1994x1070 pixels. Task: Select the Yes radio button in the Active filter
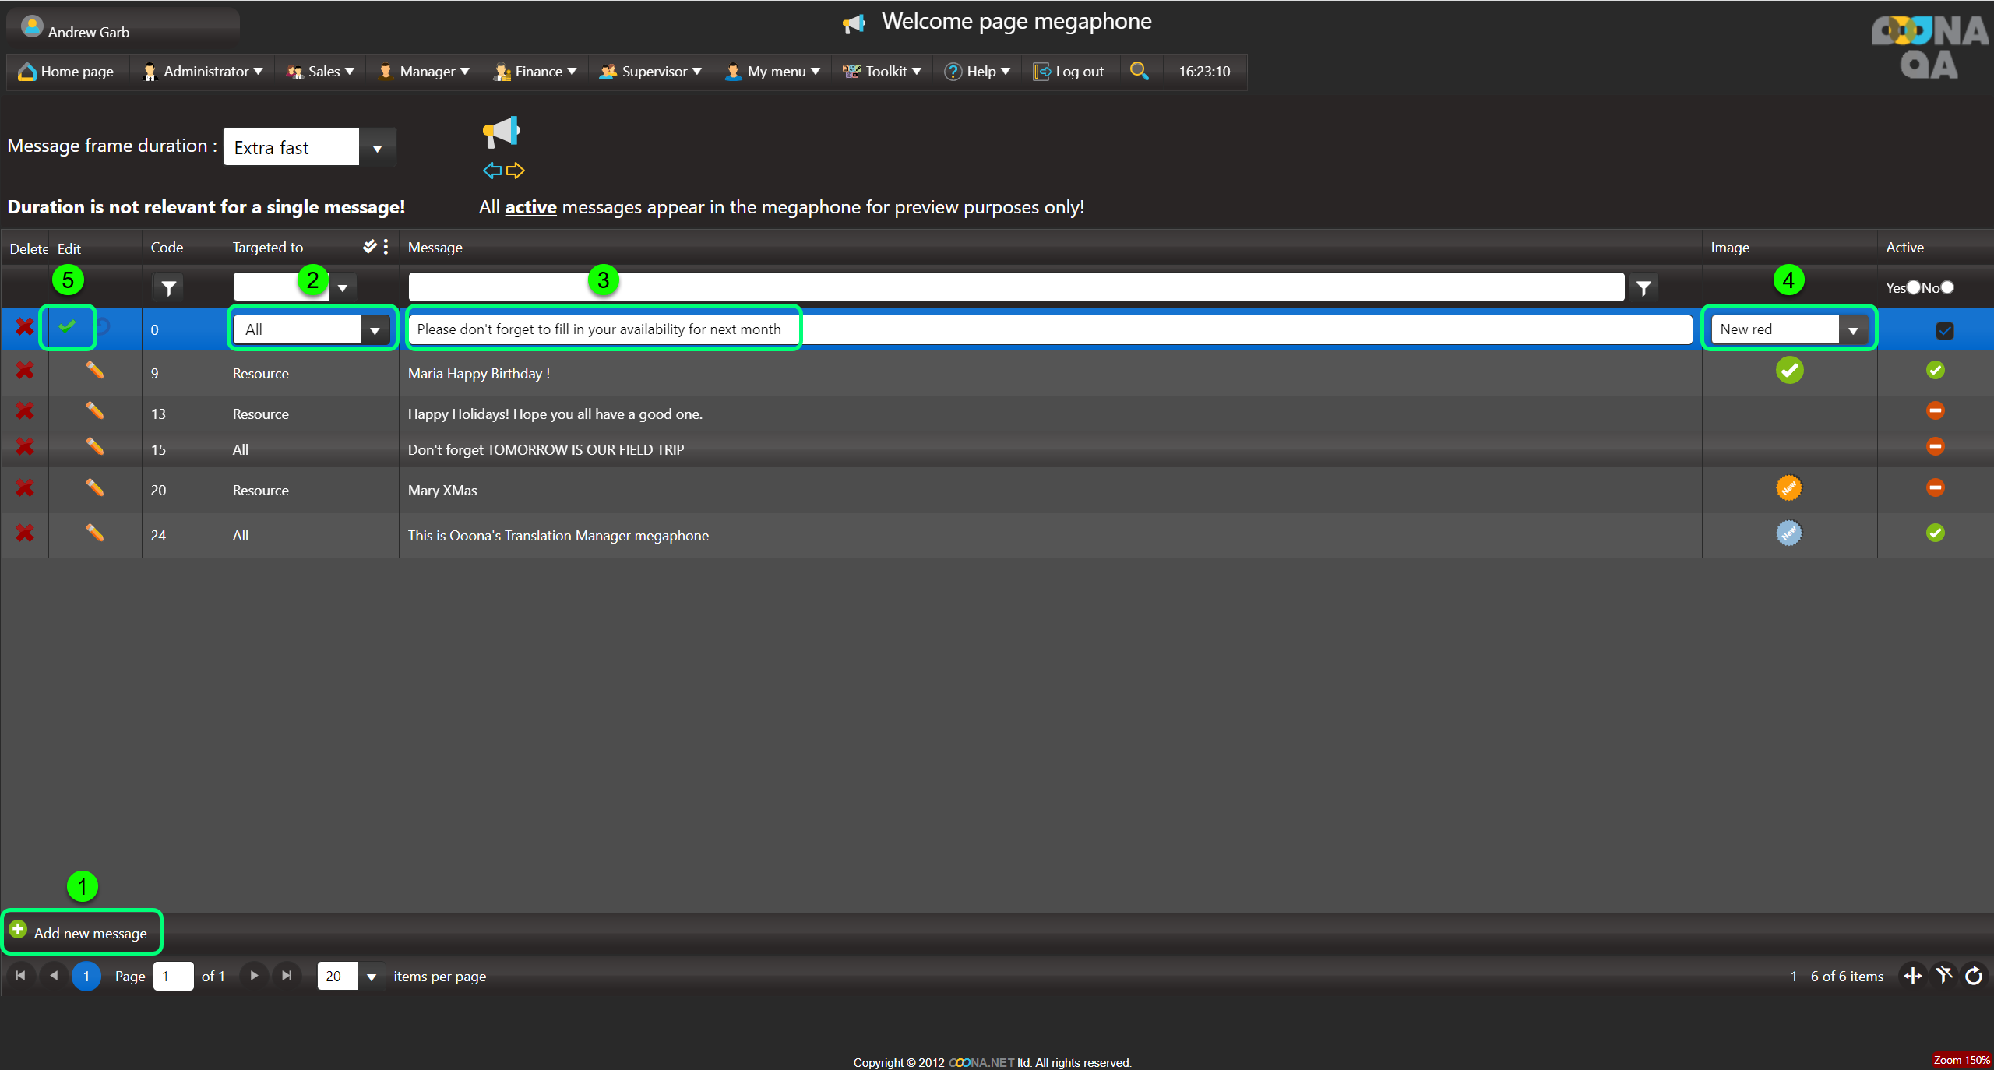(1913, 287)
